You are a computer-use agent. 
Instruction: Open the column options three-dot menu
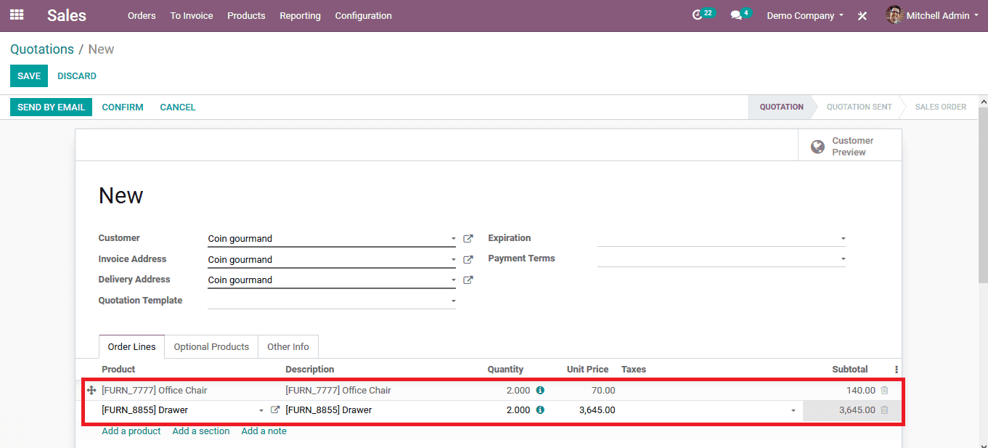[897, 369]
